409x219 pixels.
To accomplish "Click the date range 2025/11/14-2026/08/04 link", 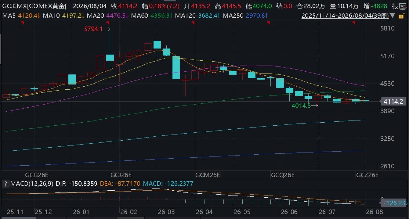I will 345,15.
